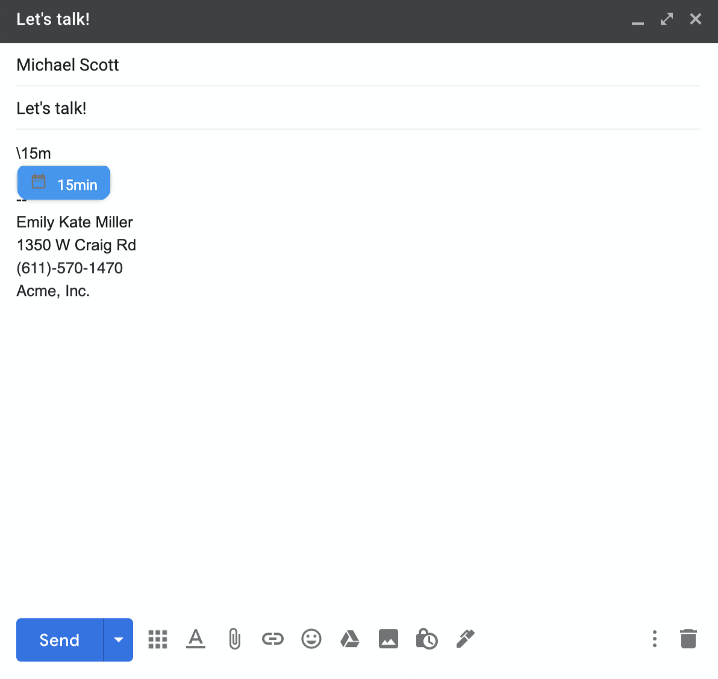Viewport: 718px width, 679px height.
Task: Click the Michael Scott recipient field
Action: pos(358,65)
